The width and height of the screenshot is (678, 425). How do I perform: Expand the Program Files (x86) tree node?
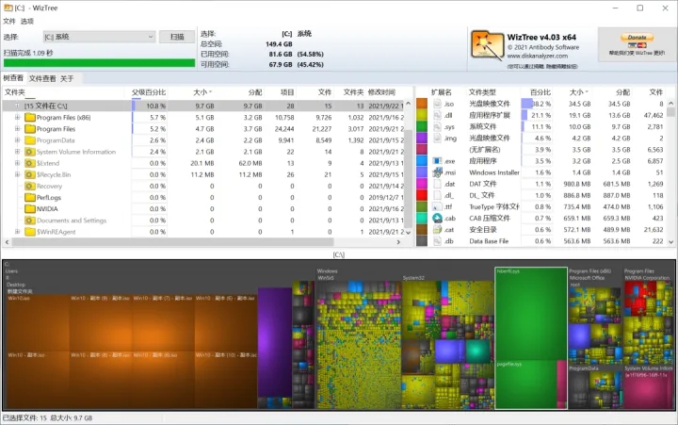point(17,117)
